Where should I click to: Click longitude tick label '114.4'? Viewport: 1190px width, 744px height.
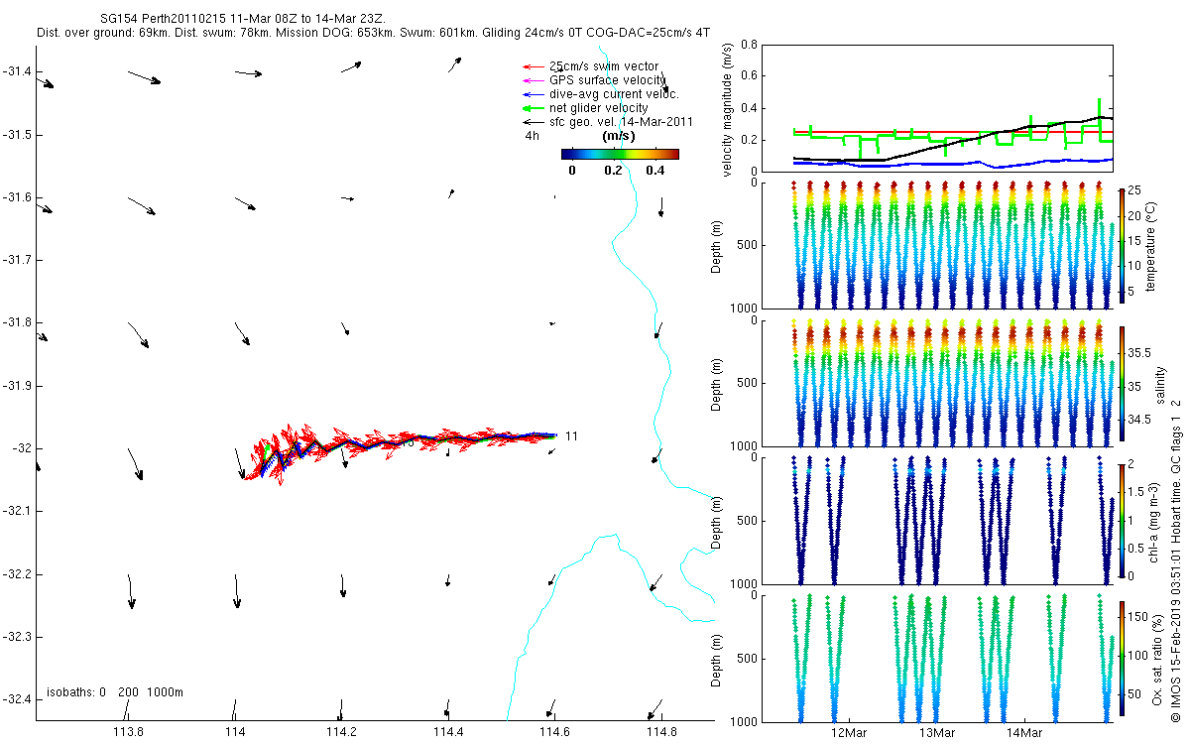point(448,733)
